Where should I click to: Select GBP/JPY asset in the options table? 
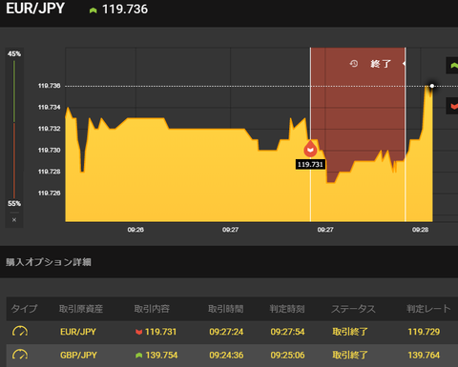click(x=78, y=355)
